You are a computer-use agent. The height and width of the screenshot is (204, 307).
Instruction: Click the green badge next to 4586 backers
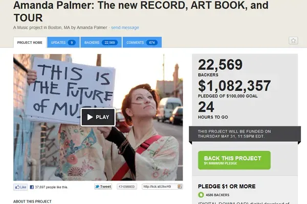[201, 195]
